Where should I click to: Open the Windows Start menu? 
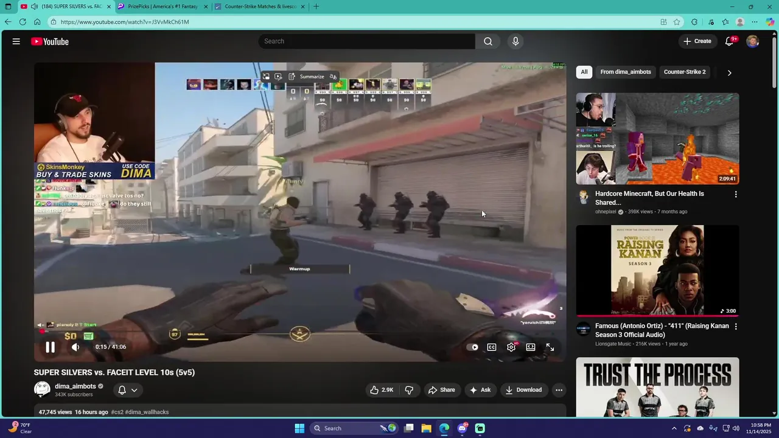click(x=299, y=428)
